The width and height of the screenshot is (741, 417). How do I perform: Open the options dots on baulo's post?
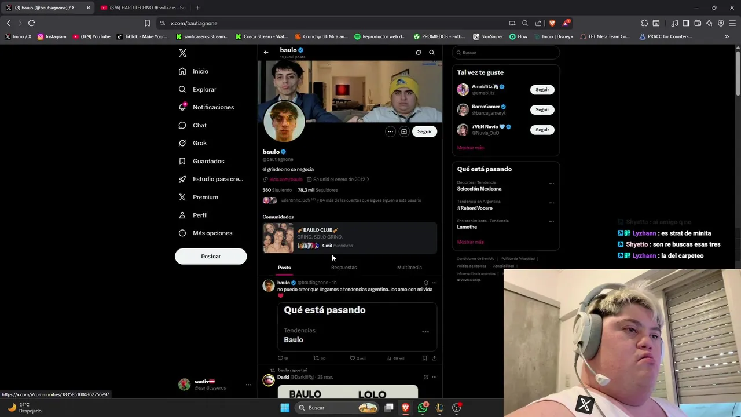(x=434, y=283)
